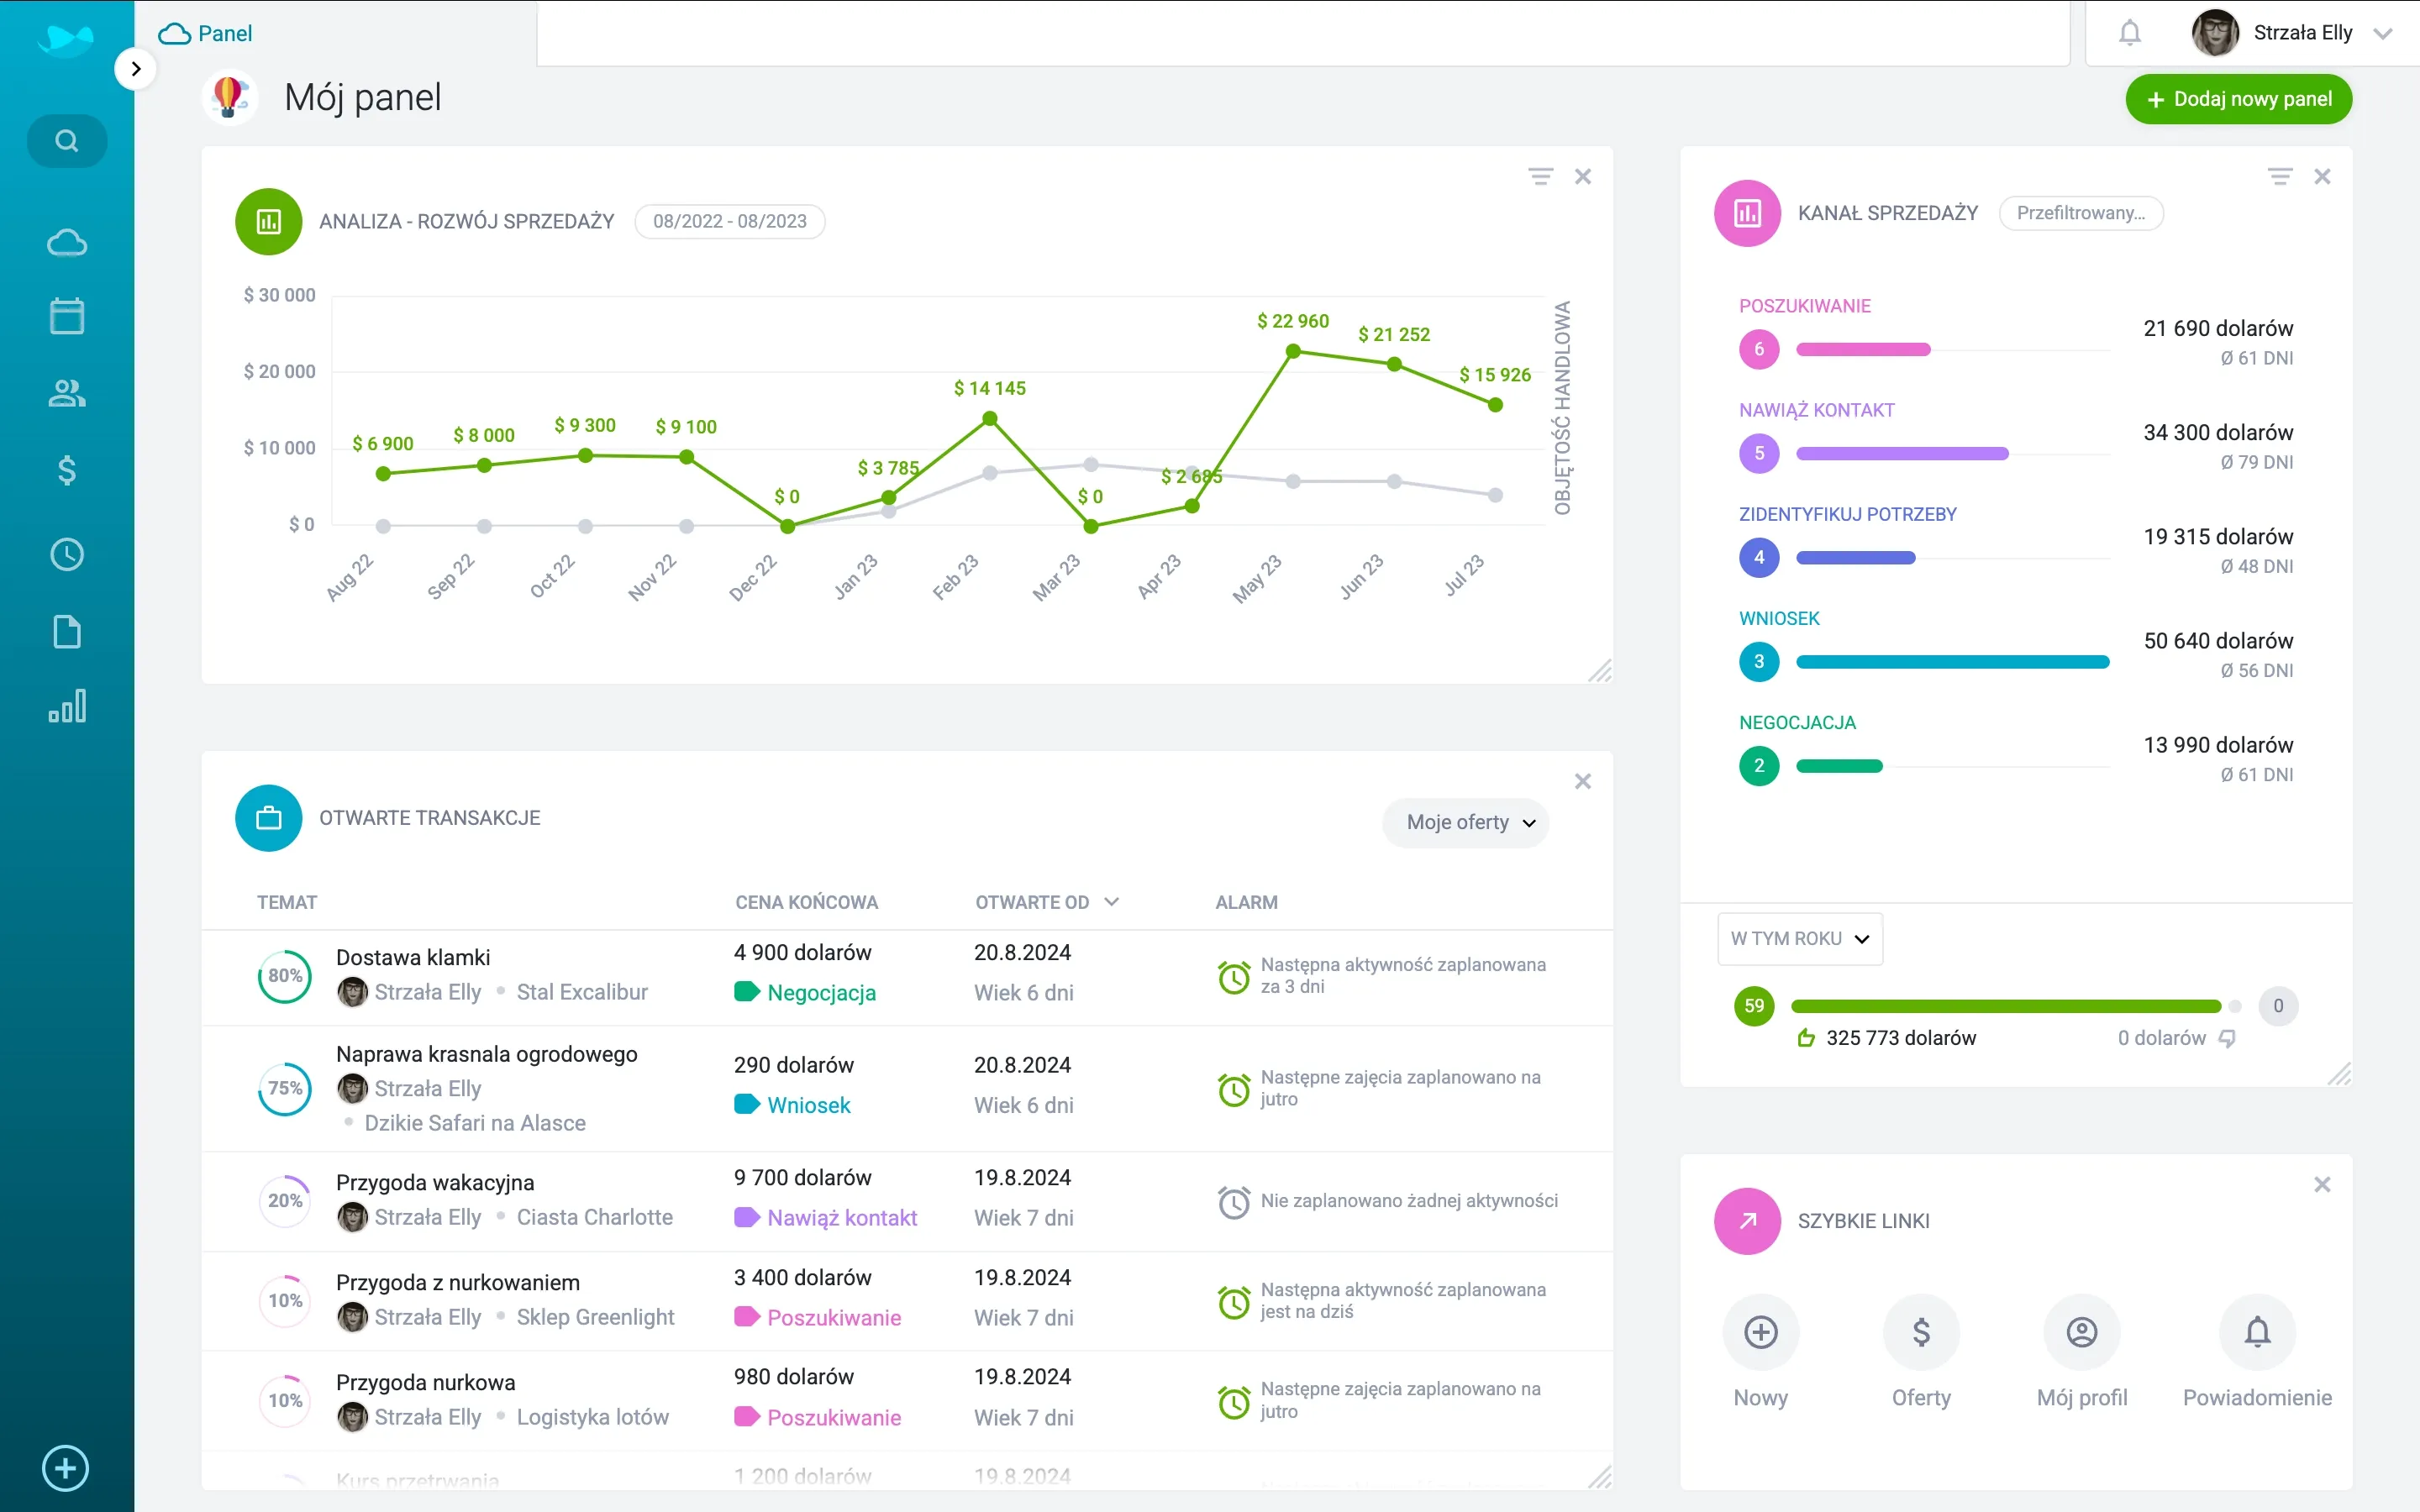Open the contacts section in the sidebar
Viewport: 2420px width, 1512px height.
[x=66, y=393]
